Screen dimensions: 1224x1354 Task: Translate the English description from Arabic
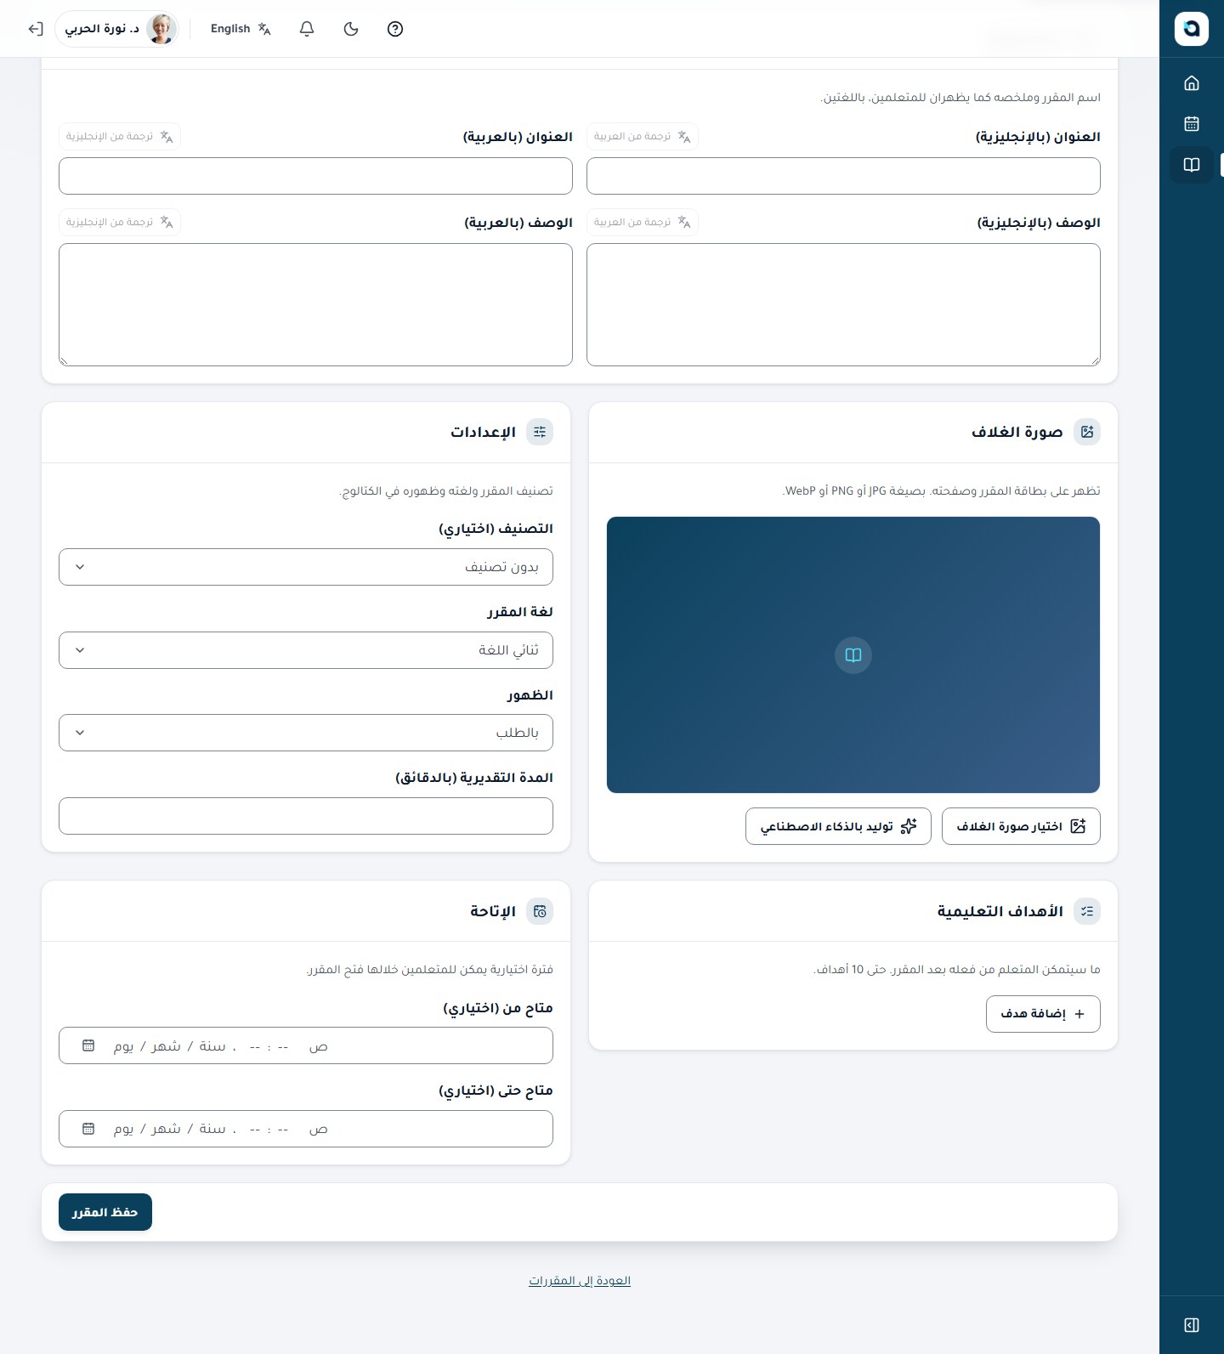pos(643,223)
